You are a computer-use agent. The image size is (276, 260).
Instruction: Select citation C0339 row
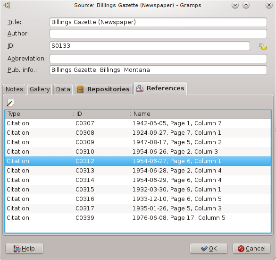[138, 218]
